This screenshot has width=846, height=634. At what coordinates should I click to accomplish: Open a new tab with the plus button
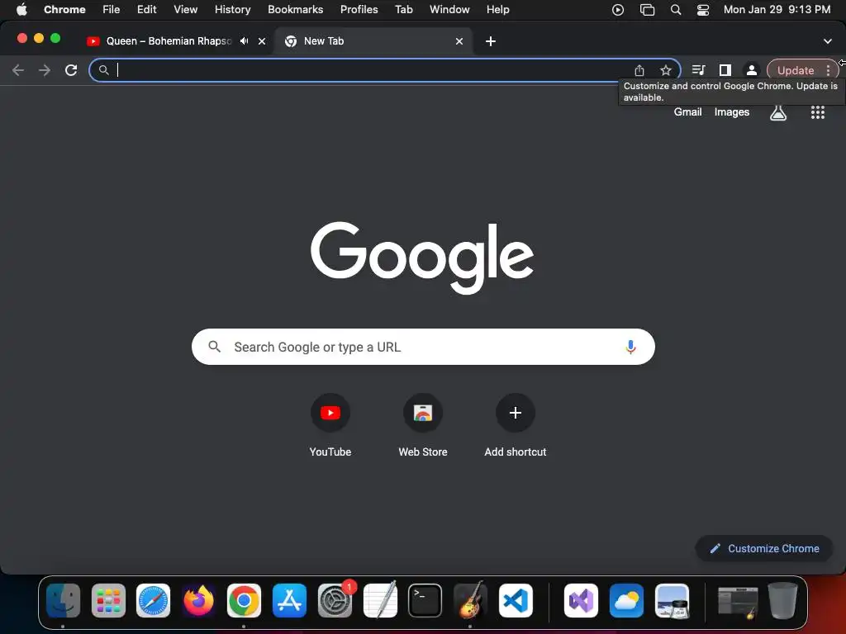click(491, 41)
